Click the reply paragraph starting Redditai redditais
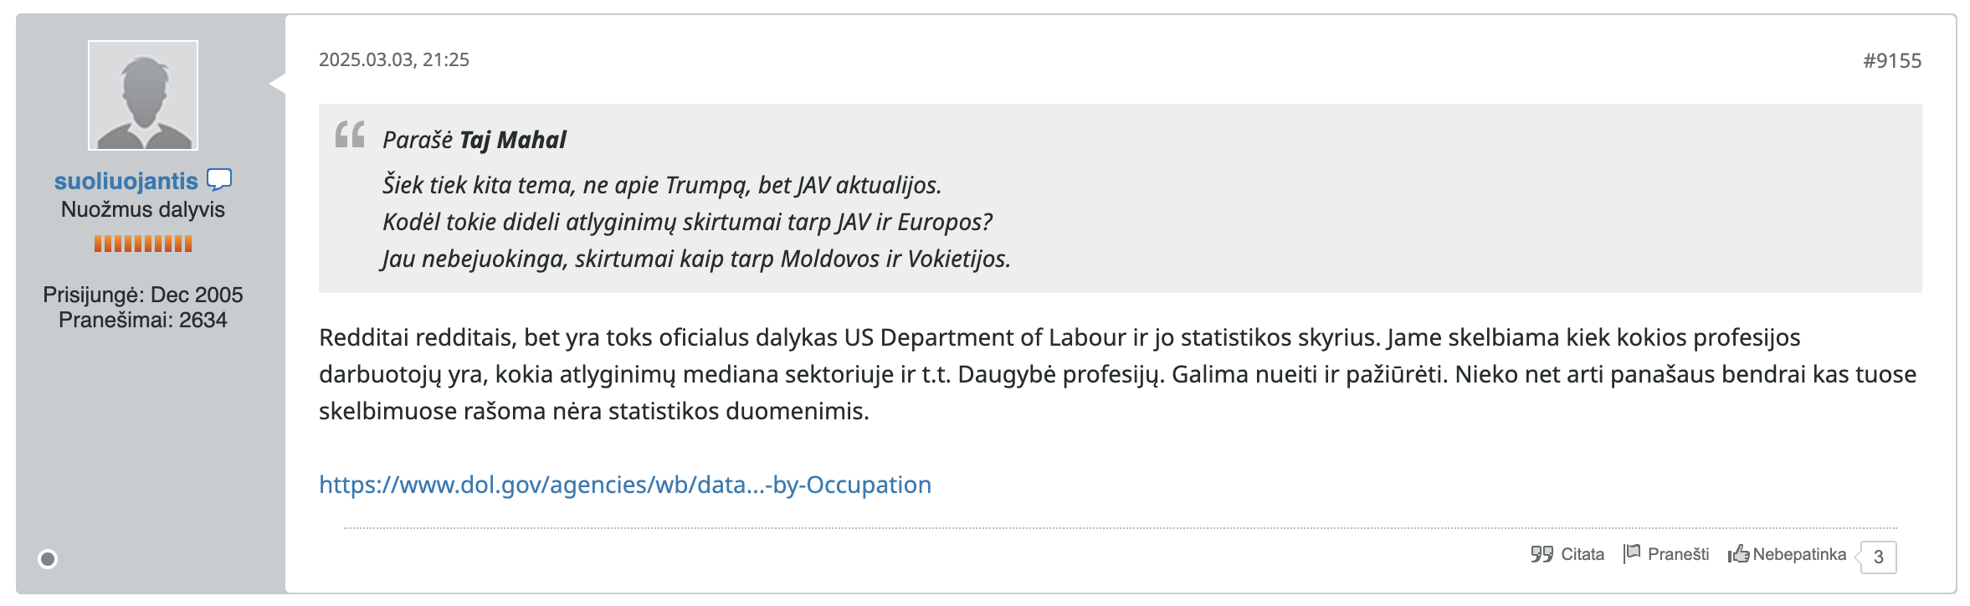The height and width of the screenshot is (606, 1970). point(1117,374)
